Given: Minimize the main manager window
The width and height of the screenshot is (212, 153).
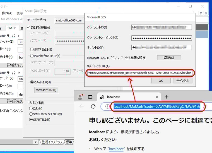Looking at the screenshot, I should coord(178,6).
